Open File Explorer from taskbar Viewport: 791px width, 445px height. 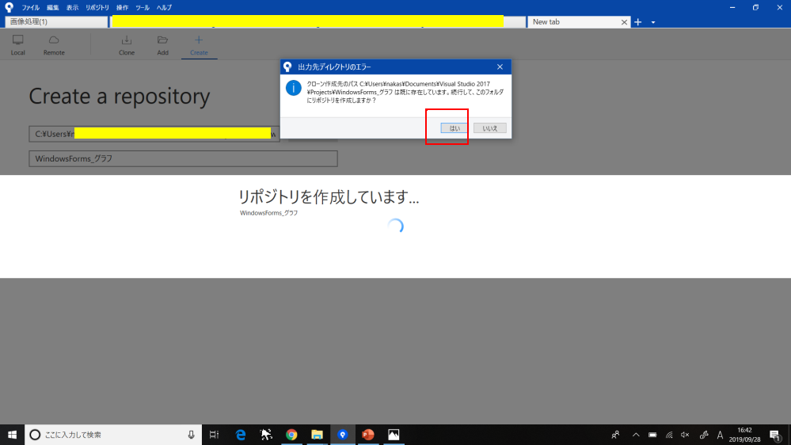pyautogui.click(x=317, y=435)
